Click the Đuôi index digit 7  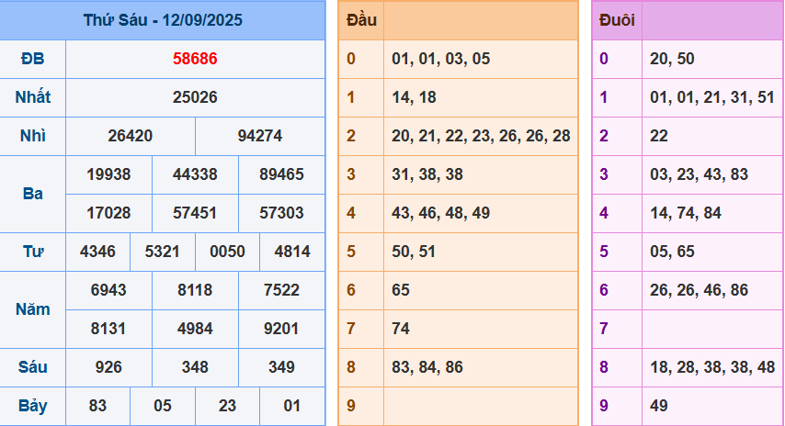[x=604, y=328]
